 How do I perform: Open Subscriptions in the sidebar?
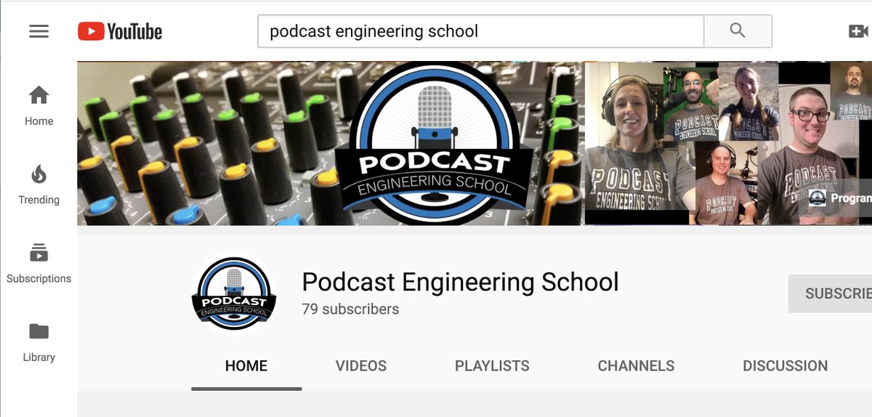pos(39,263)
